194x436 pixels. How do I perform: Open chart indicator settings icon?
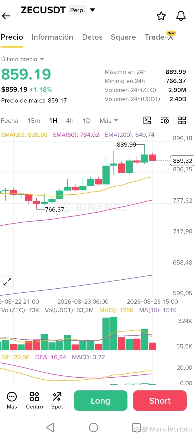[165, 120]
